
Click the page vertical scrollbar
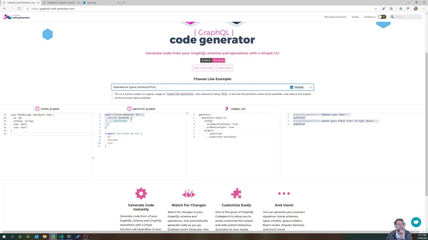click(x=426, y=123)
